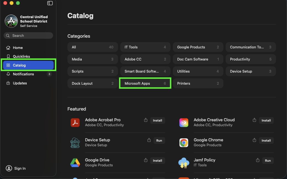
Task: Open the Communication Tools category
Action: 251,47
